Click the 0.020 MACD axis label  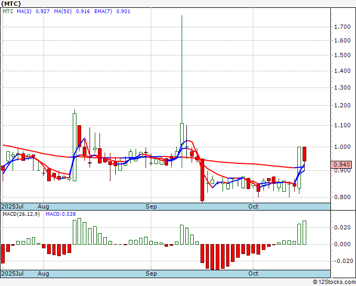(x=342, y=227)
